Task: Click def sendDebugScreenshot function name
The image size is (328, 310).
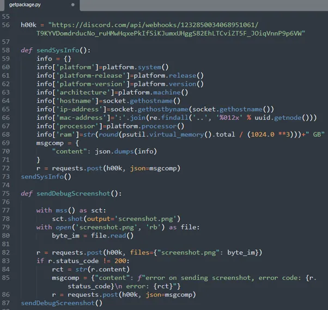Action: coord(74,193)
